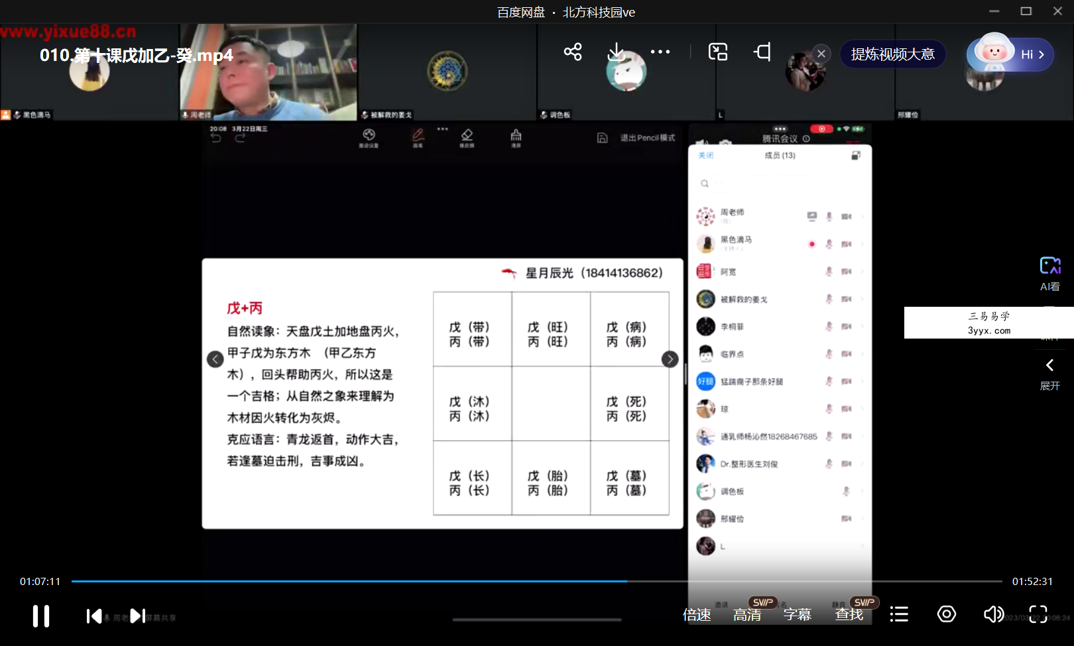This screenshot has height=646, width=1074.
Task: Click the members search field
Action: coord(780,184)
